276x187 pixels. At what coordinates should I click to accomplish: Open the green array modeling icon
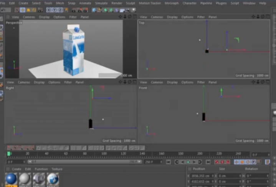coord(111,10)
